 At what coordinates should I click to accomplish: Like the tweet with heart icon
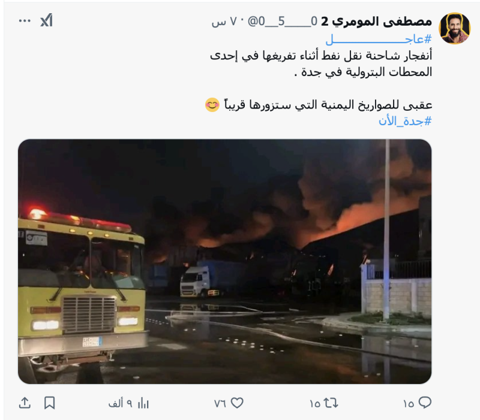[x=237, y=403]
